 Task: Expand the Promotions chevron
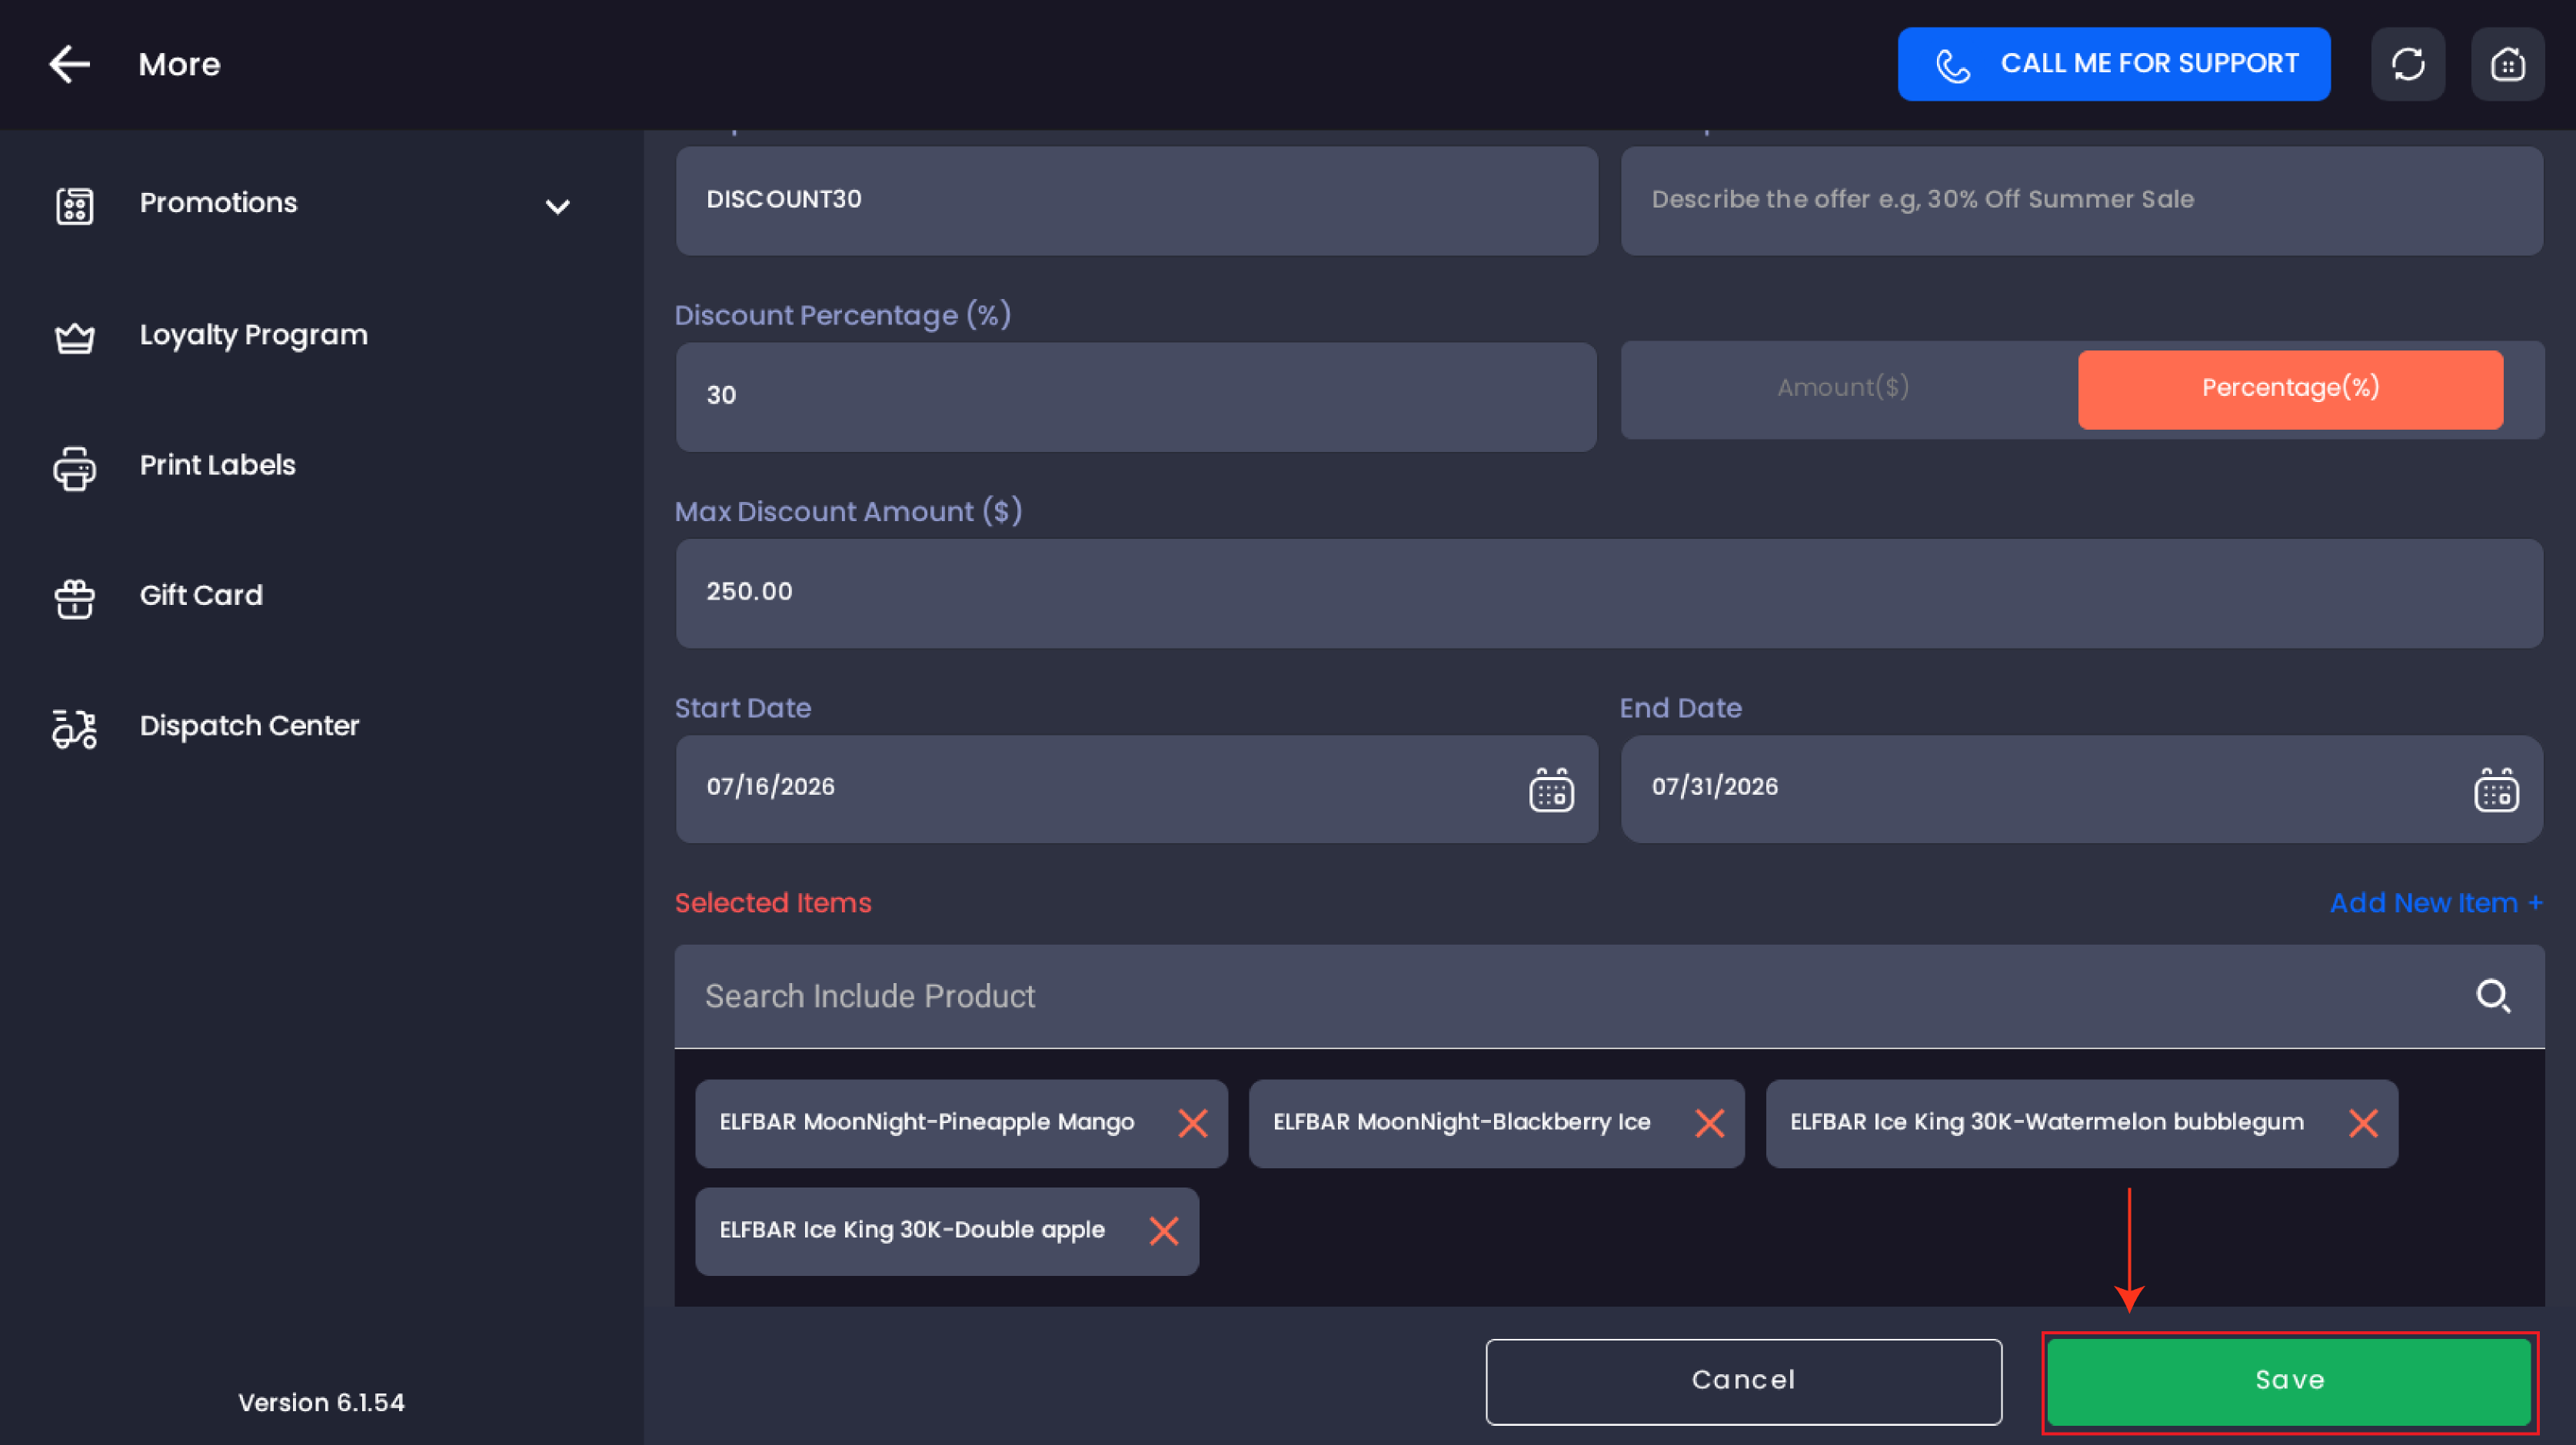[x=557, y=207]
